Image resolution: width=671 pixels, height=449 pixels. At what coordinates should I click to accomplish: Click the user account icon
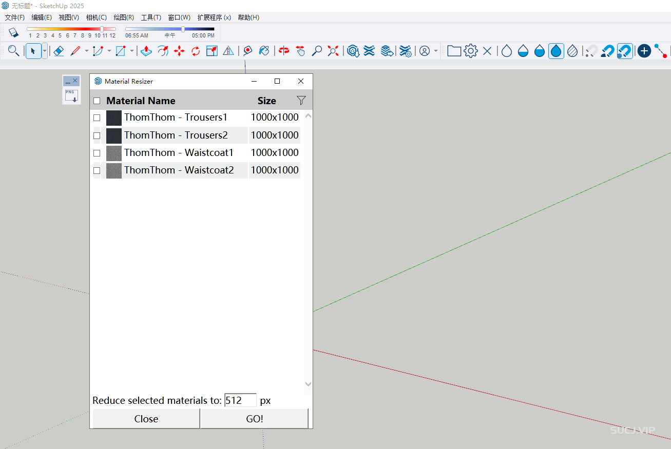pos(425,51)
